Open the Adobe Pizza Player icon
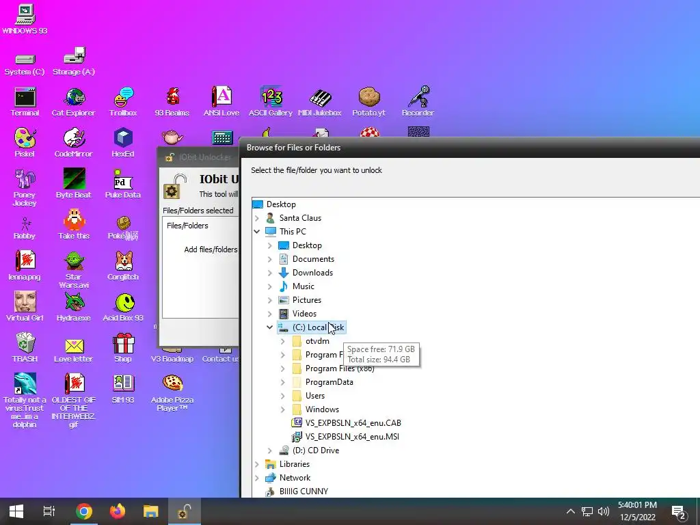Screen dimensions: 700x525 coord(172,393)
